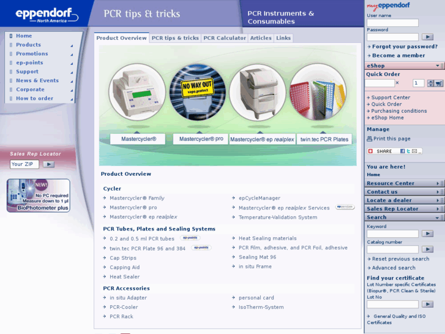
Task: Open Support Center link in eShop
Action: 391,97
